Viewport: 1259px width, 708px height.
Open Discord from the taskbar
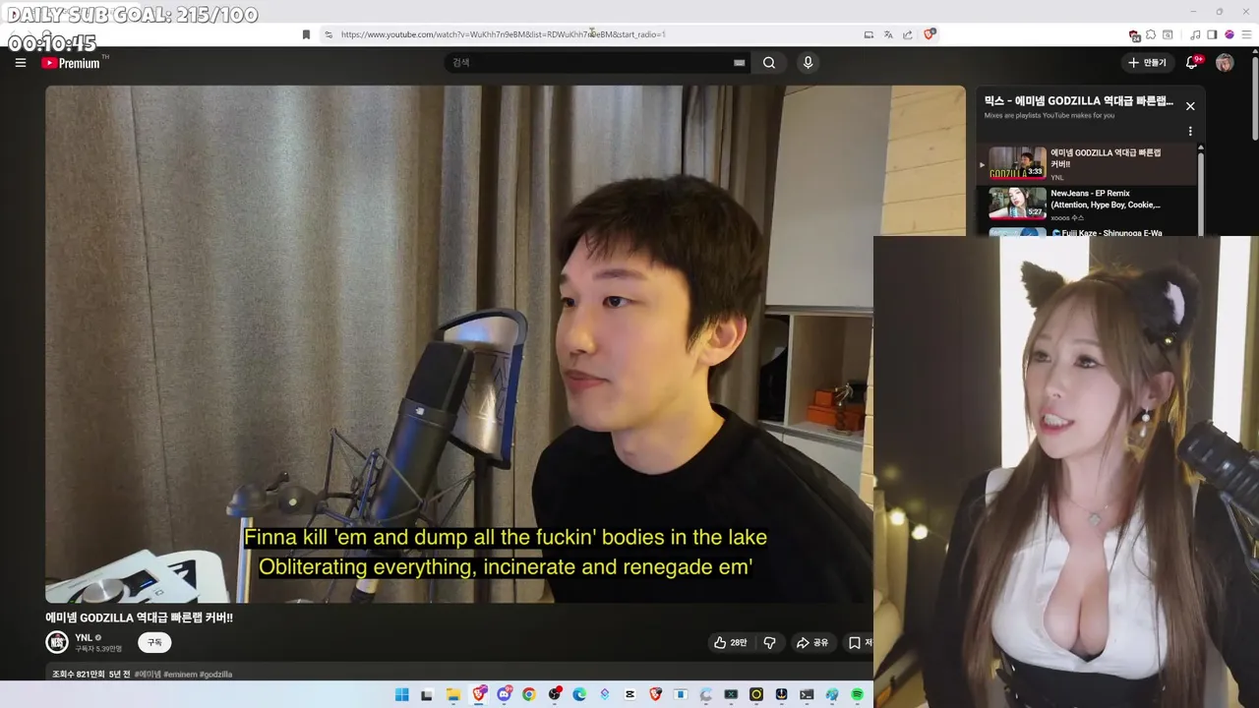(x=505, y=695)
